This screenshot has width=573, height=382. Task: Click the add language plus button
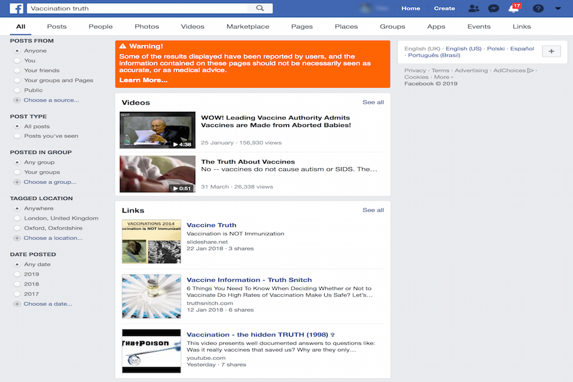click(x=551, y=51)
